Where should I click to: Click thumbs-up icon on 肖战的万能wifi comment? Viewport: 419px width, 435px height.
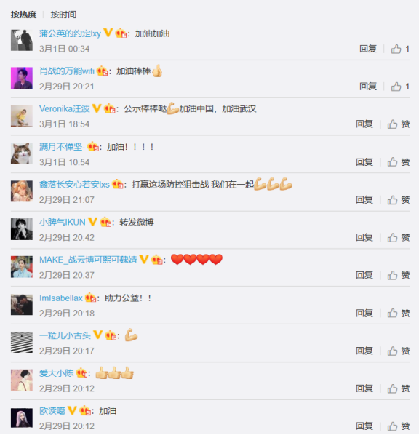coord(396,87)
